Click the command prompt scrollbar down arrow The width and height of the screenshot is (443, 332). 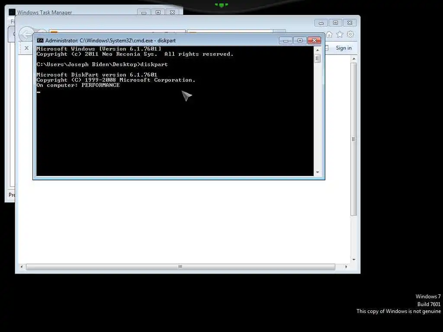coord(318,172)
